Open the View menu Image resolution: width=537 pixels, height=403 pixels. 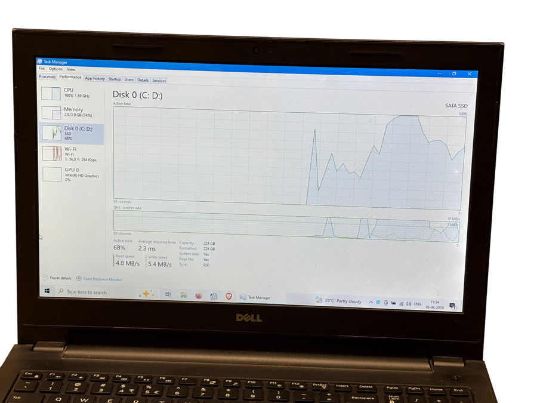click(x=70, y=69)
